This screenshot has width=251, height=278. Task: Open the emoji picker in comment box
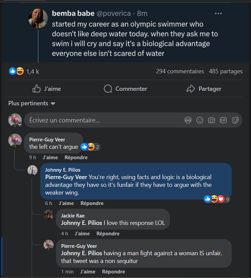200,120
